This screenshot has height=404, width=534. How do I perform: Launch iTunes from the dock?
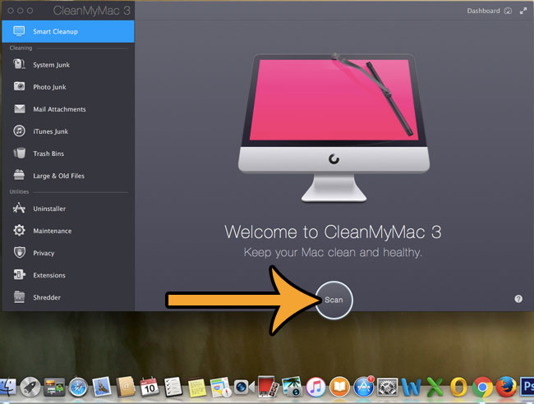point(315,388)
